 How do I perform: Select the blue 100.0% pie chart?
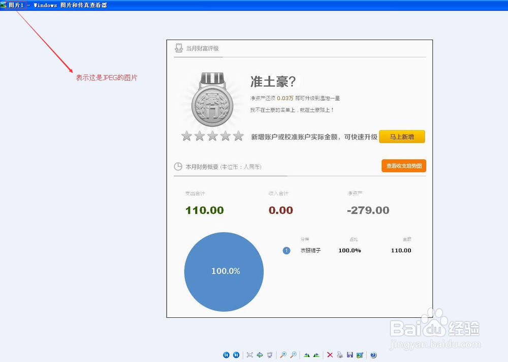224,271
